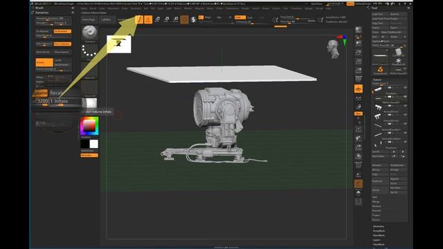
Task: Enable Allow Shrink option
Action: 44,52
